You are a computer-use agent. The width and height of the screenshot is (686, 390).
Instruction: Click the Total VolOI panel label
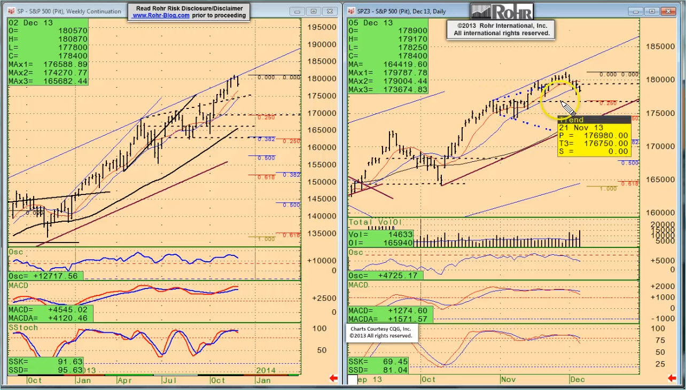pyautogui.click(x=375, y=222)
